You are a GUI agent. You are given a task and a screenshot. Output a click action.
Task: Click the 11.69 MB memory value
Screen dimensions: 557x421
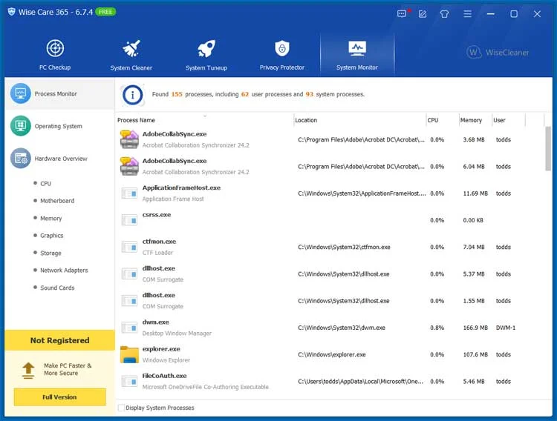[475, 193]
